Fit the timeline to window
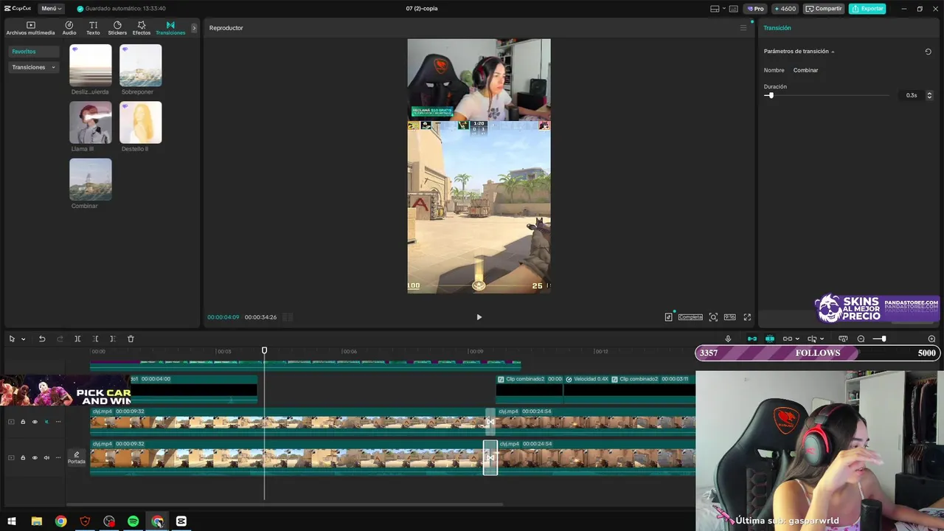 pyautogui.click(x=843, y=339)
